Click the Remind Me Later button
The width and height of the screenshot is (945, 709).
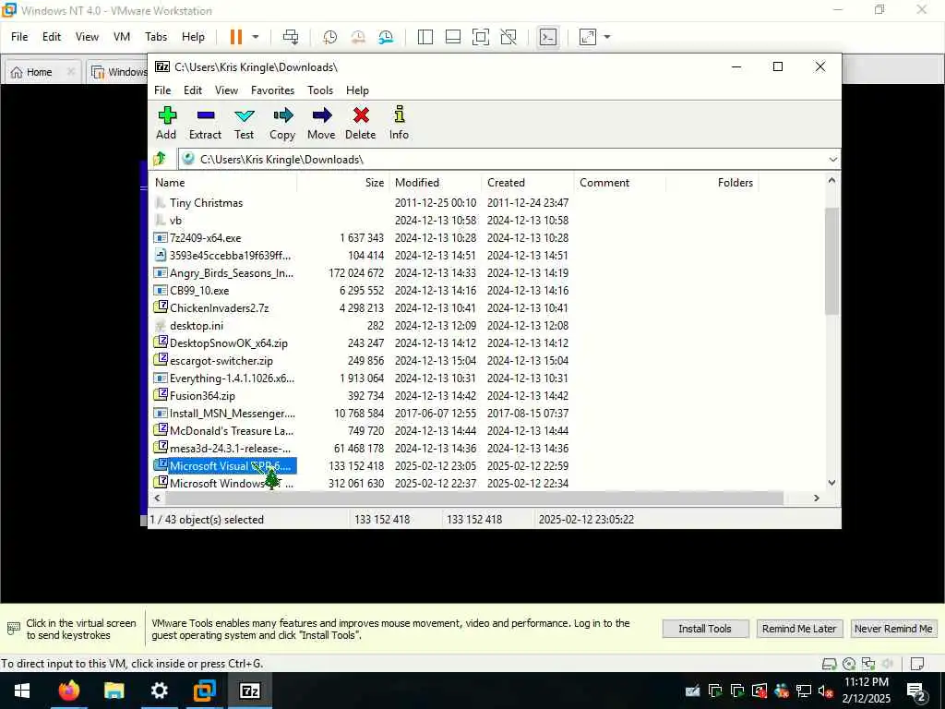pos(799,628)
